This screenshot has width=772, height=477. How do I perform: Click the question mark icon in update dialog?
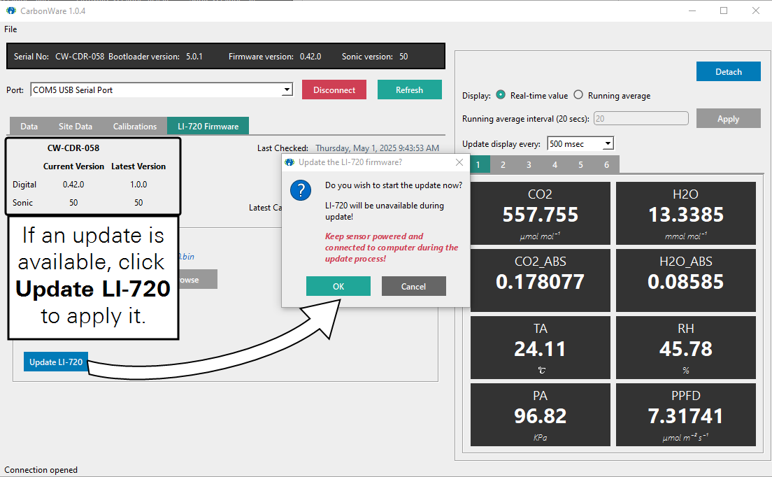(x=300, y=190)
